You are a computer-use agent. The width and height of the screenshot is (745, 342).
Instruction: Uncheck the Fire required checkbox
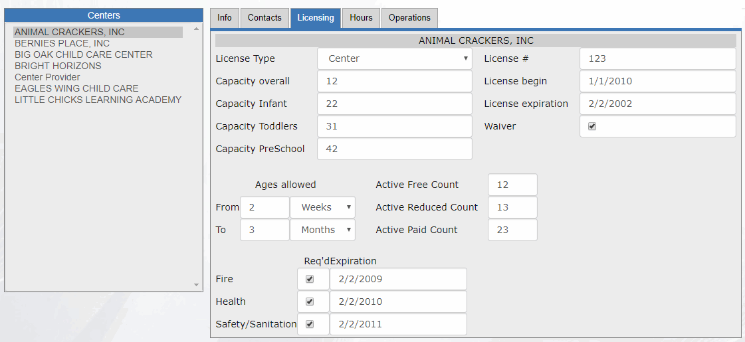(x=310, y=279)
